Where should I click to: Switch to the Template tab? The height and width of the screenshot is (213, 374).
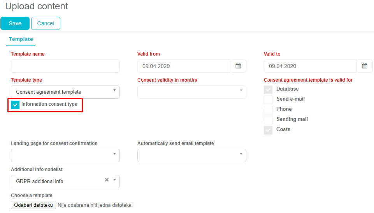click(21, 39)
